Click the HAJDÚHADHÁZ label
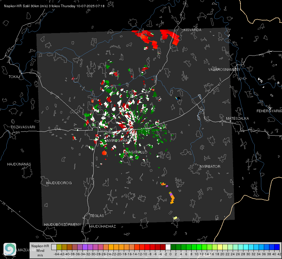 point(103,226)
